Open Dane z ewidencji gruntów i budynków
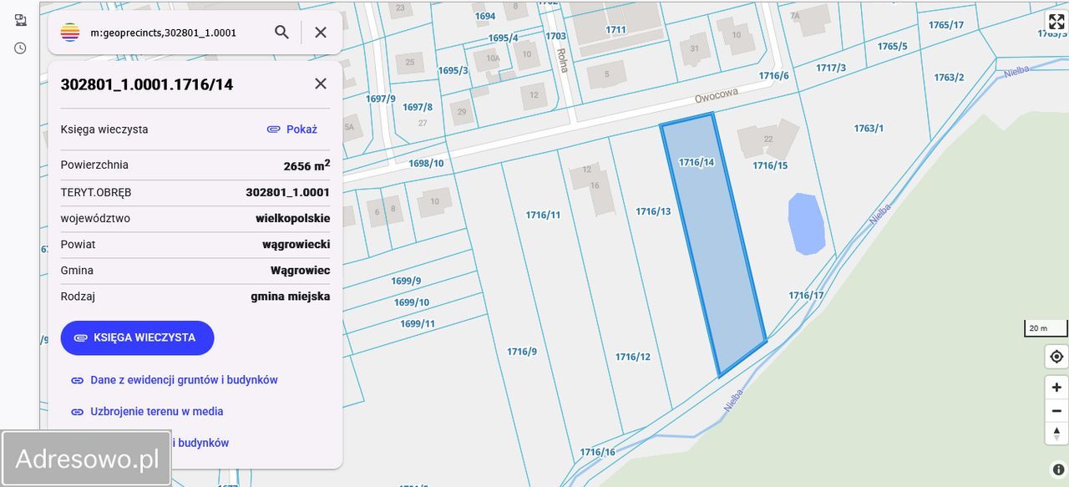This screenshot has height=487, width=1069. click(x=184, y=379)
